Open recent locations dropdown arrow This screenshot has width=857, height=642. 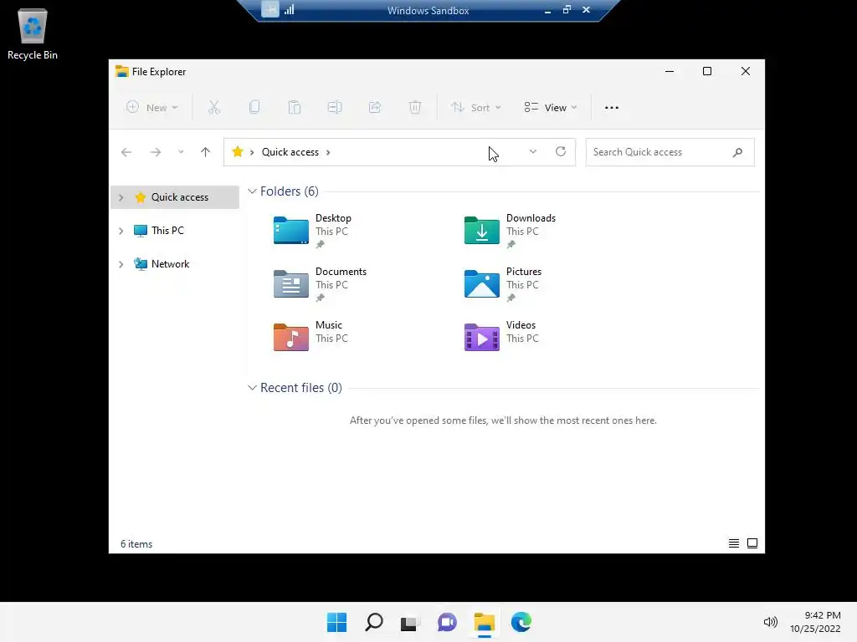coord(181,152)
